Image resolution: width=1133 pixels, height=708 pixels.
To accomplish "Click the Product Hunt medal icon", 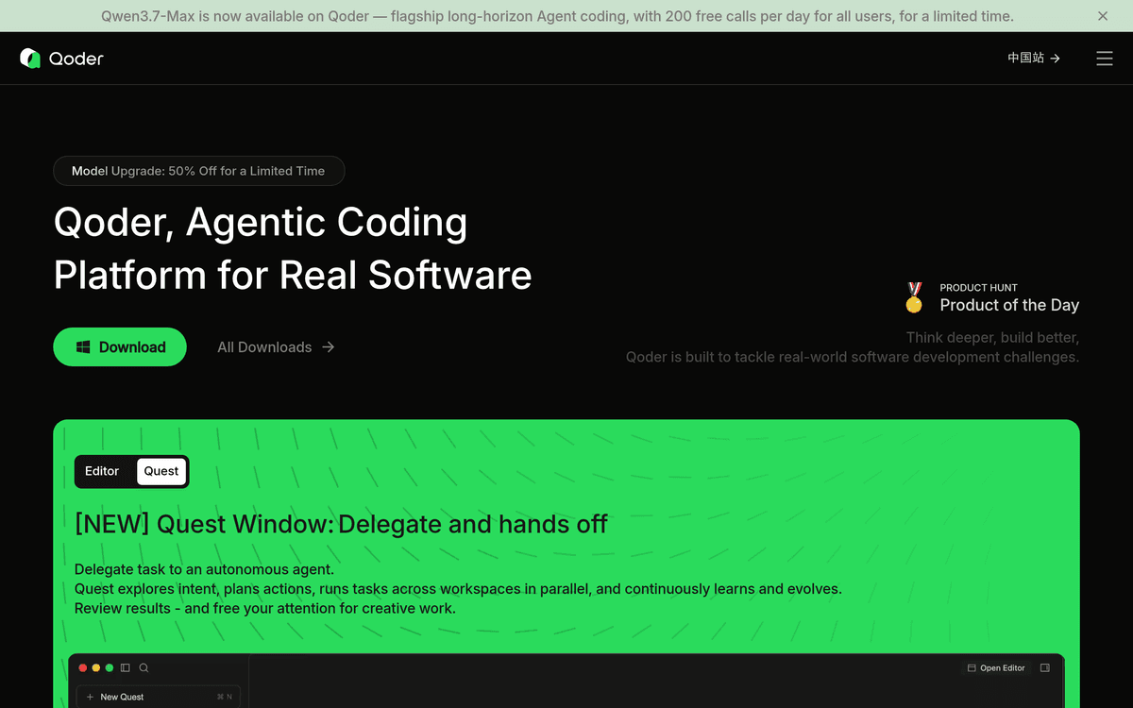I will point(914,297).
